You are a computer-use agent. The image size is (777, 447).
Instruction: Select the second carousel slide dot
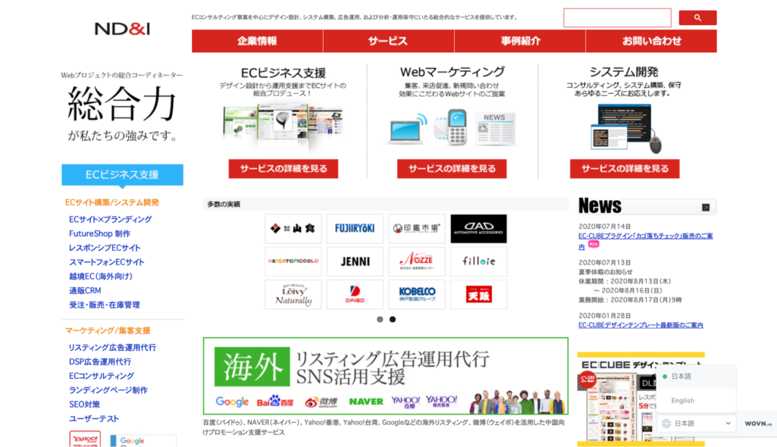coord(393,320)
